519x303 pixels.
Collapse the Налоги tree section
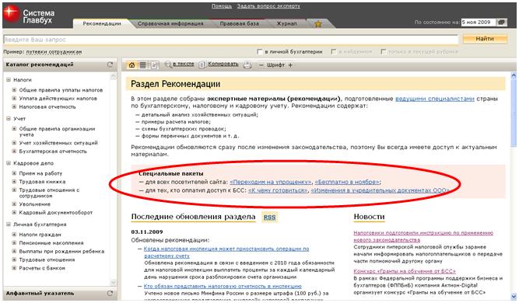(x=9, y=79)
